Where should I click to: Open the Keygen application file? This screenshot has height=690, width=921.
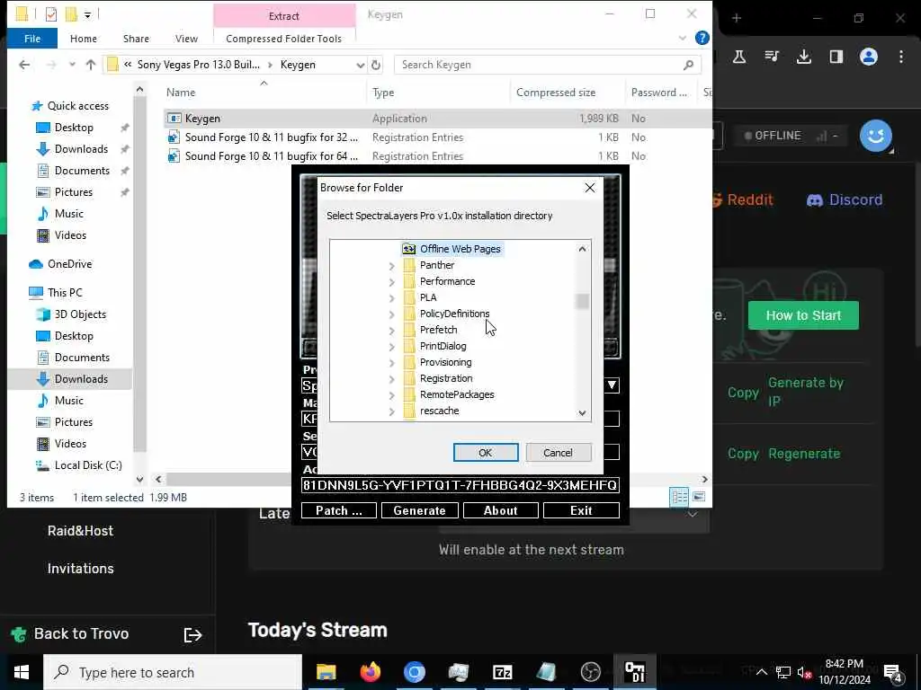click(202, 119)
